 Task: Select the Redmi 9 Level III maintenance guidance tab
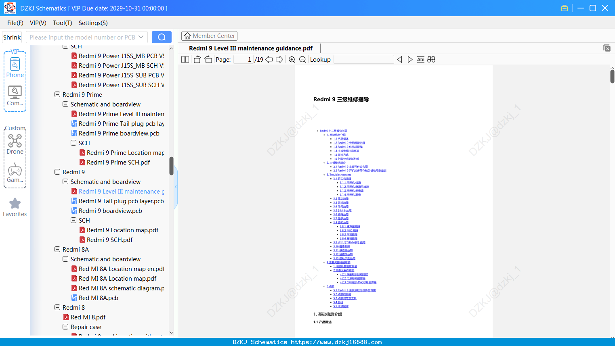coord(250,48)
